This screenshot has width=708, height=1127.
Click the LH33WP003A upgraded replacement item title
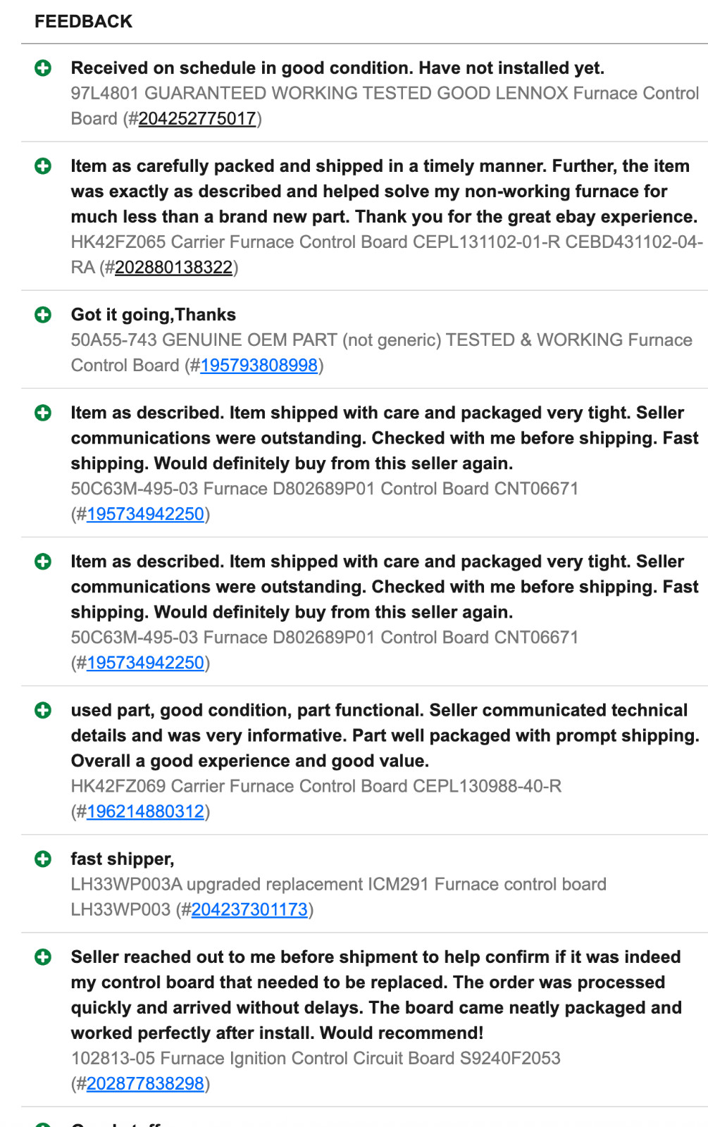coord(339,897)
